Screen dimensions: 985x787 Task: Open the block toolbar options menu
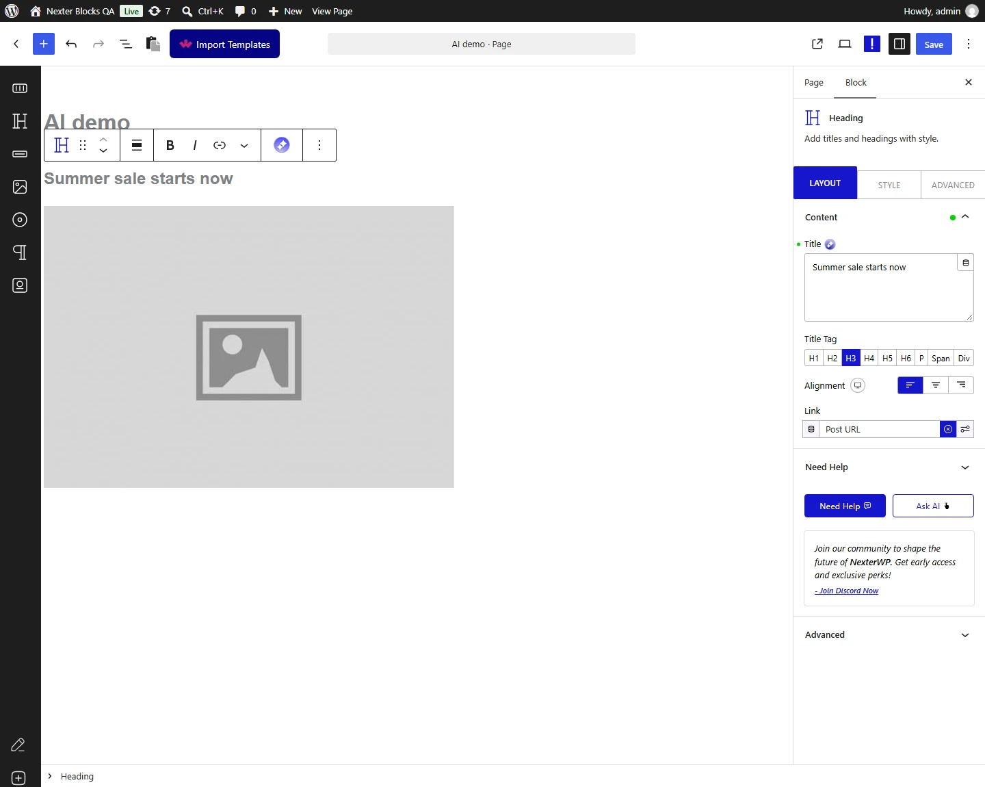(x=319, y=145)
